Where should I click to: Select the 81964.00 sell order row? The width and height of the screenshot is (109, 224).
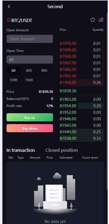tap(82, 83)
